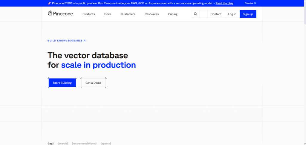
Task: View the Pricing page
Action: [x=173, y=14]
